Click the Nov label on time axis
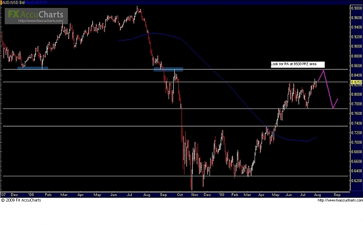Image resolution: width=363 pixels, height=225 pixels. (x=195, y=195)
